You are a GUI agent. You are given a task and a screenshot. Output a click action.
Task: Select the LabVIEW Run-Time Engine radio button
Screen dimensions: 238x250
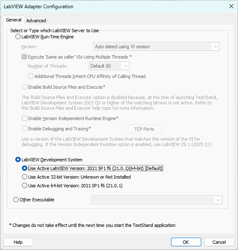pos(18,37)
